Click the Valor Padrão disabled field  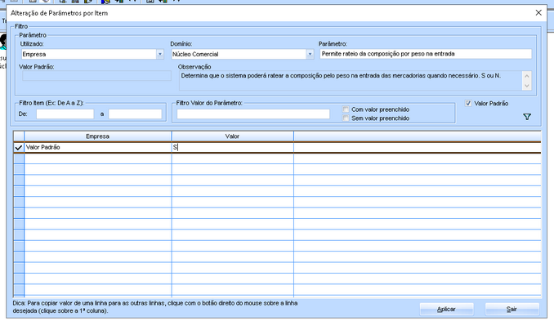coord(96,76)
